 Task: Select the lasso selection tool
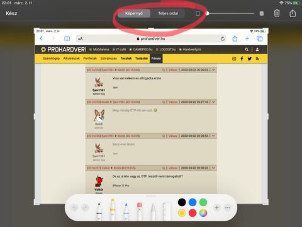click(x=153, y=211)
